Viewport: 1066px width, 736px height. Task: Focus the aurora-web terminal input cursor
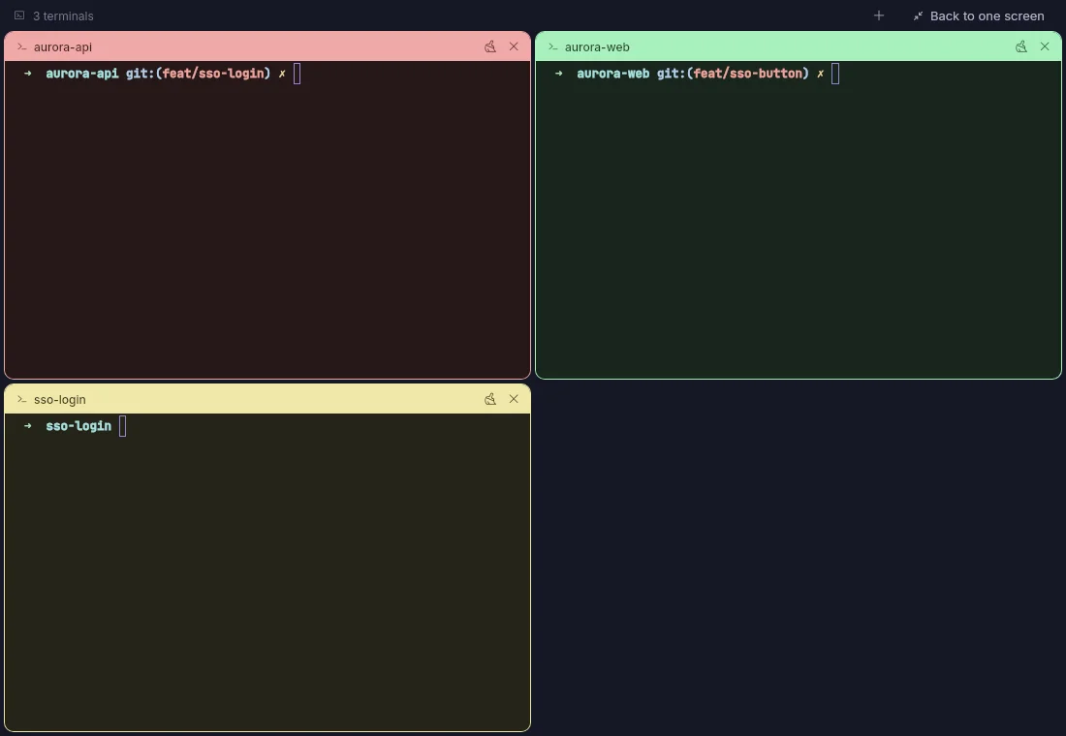pos(835,74)
